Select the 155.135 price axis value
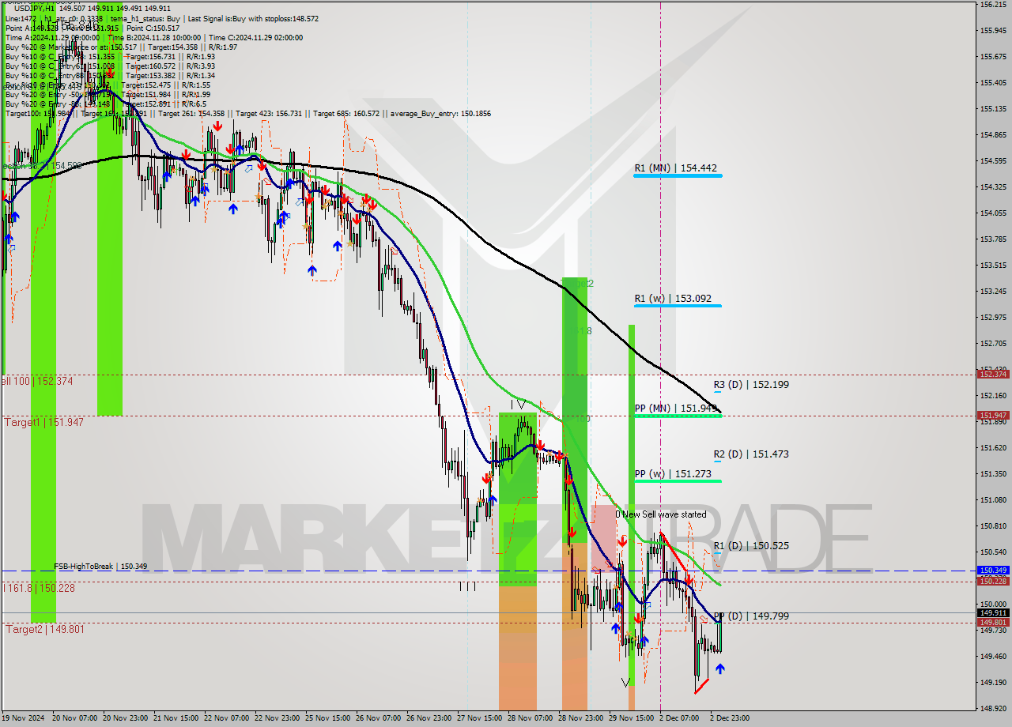The width and height of the screenshot is (1012, 727). click(993, 108)
